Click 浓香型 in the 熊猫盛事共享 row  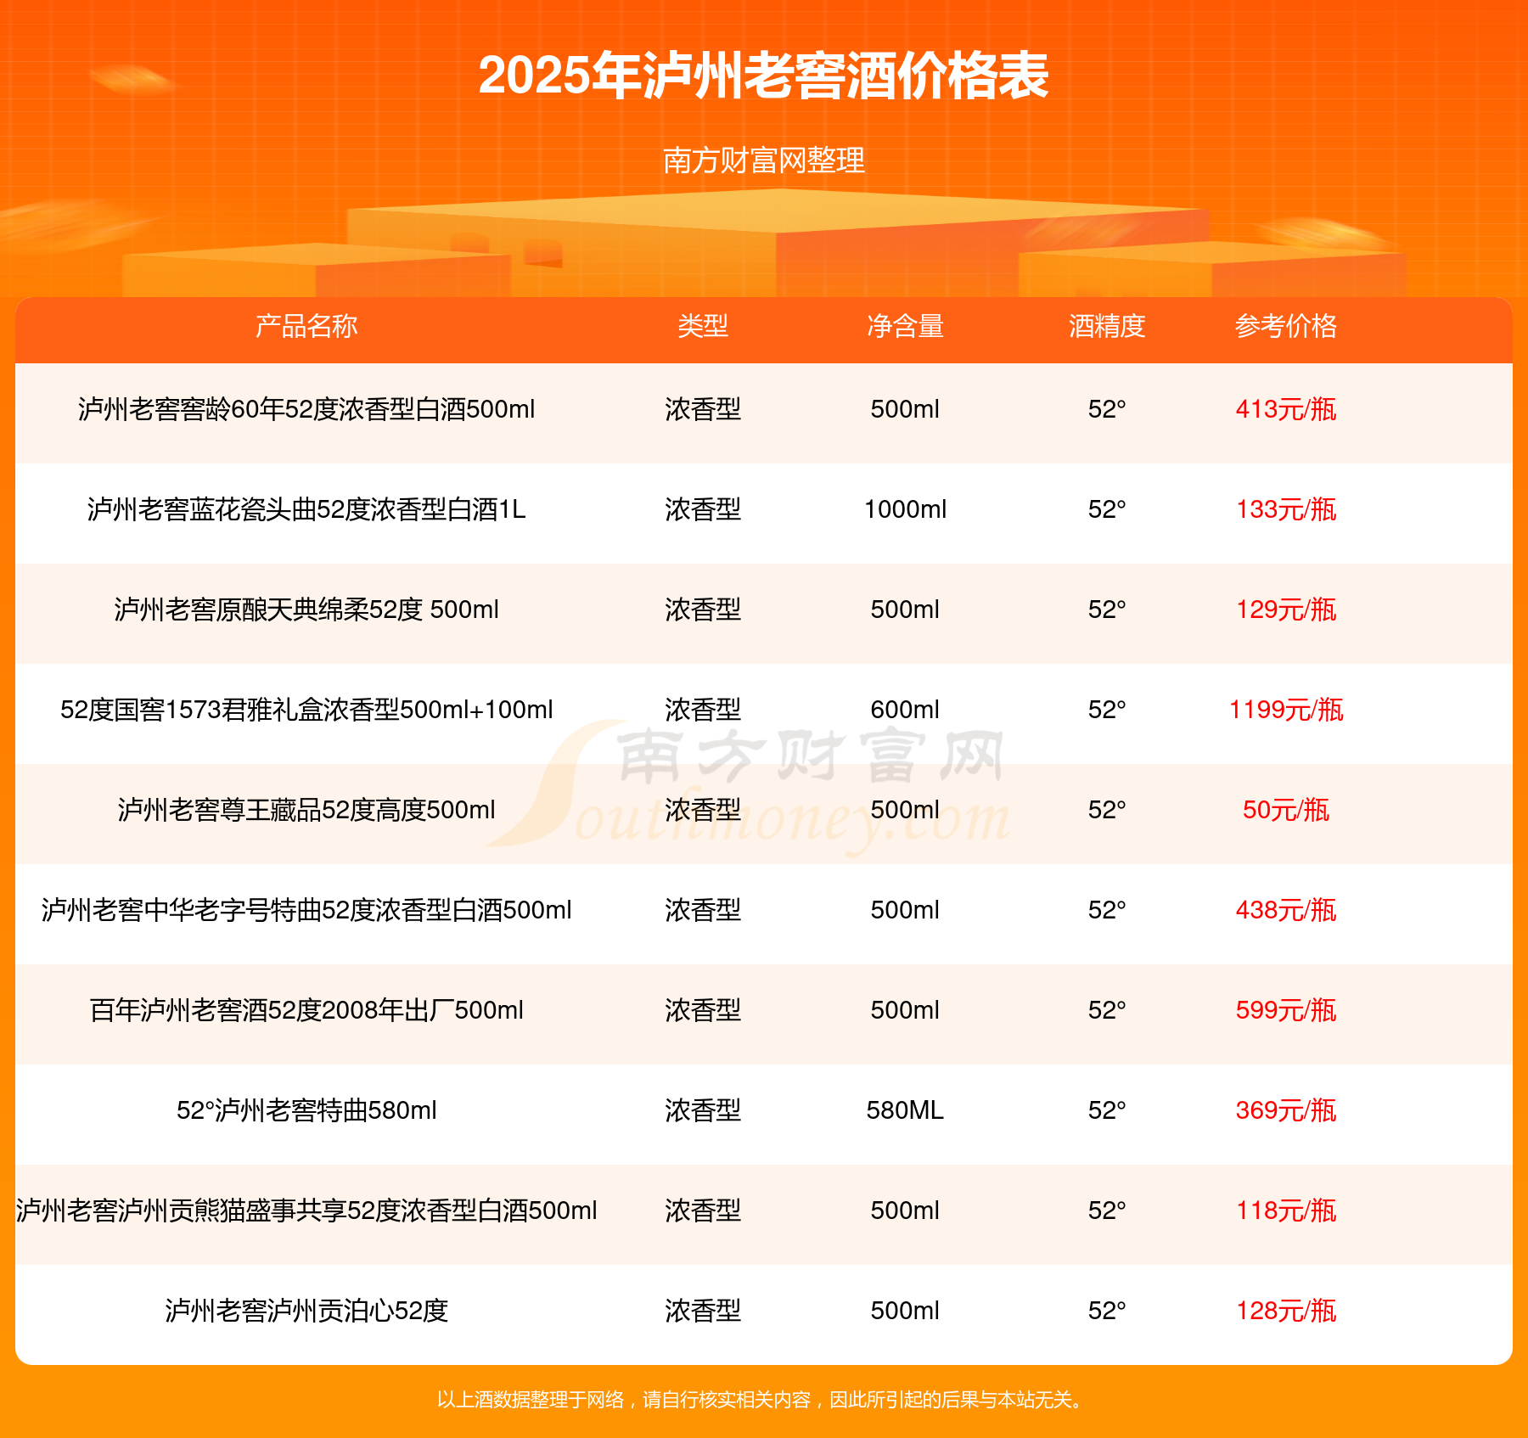tap(703, 1211)
